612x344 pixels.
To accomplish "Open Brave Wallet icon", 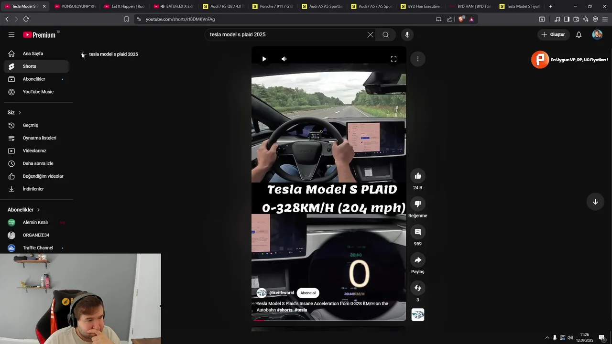I will (x=576, y=19).
